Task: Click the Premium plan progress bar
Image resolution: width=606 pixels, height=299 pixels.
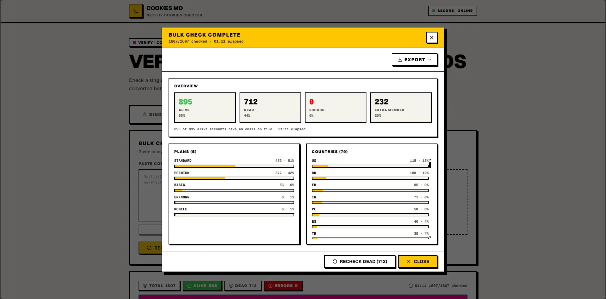Action: [234, 178]
